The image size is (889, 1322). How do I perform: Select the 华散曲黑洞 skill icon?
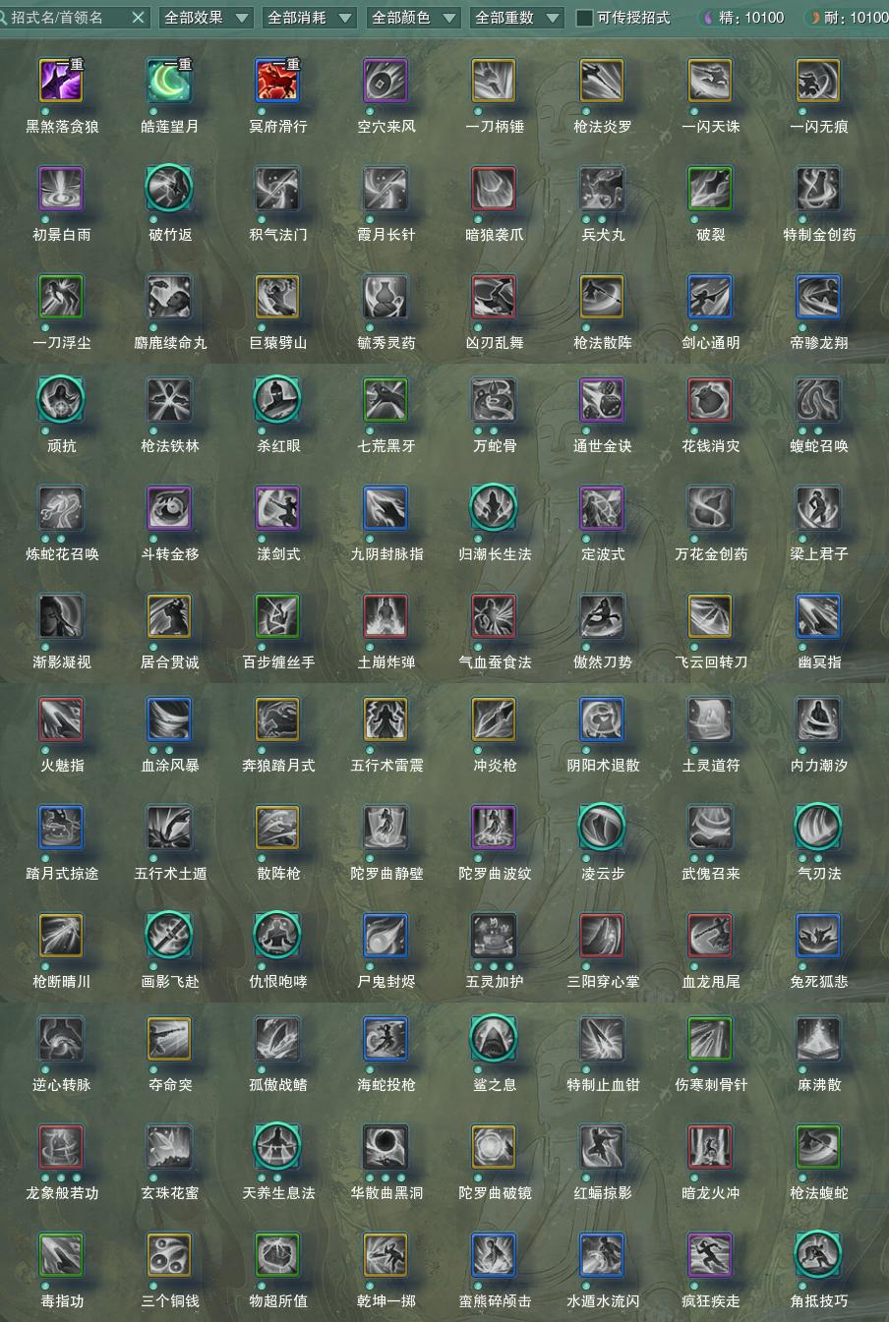385,1147
